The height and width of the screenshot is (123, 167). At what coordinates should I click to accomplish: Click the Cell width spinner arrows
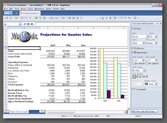click(x=156, y=60)
